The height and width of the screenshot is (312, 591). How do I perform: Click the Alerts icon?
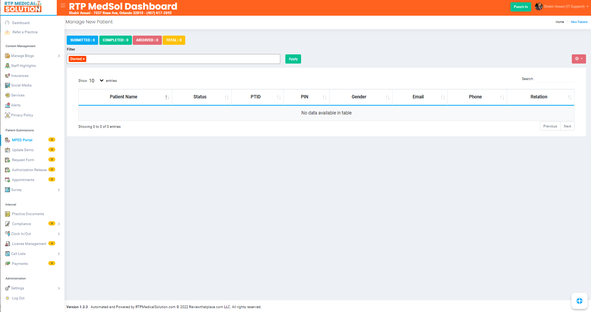coord(7,105)
